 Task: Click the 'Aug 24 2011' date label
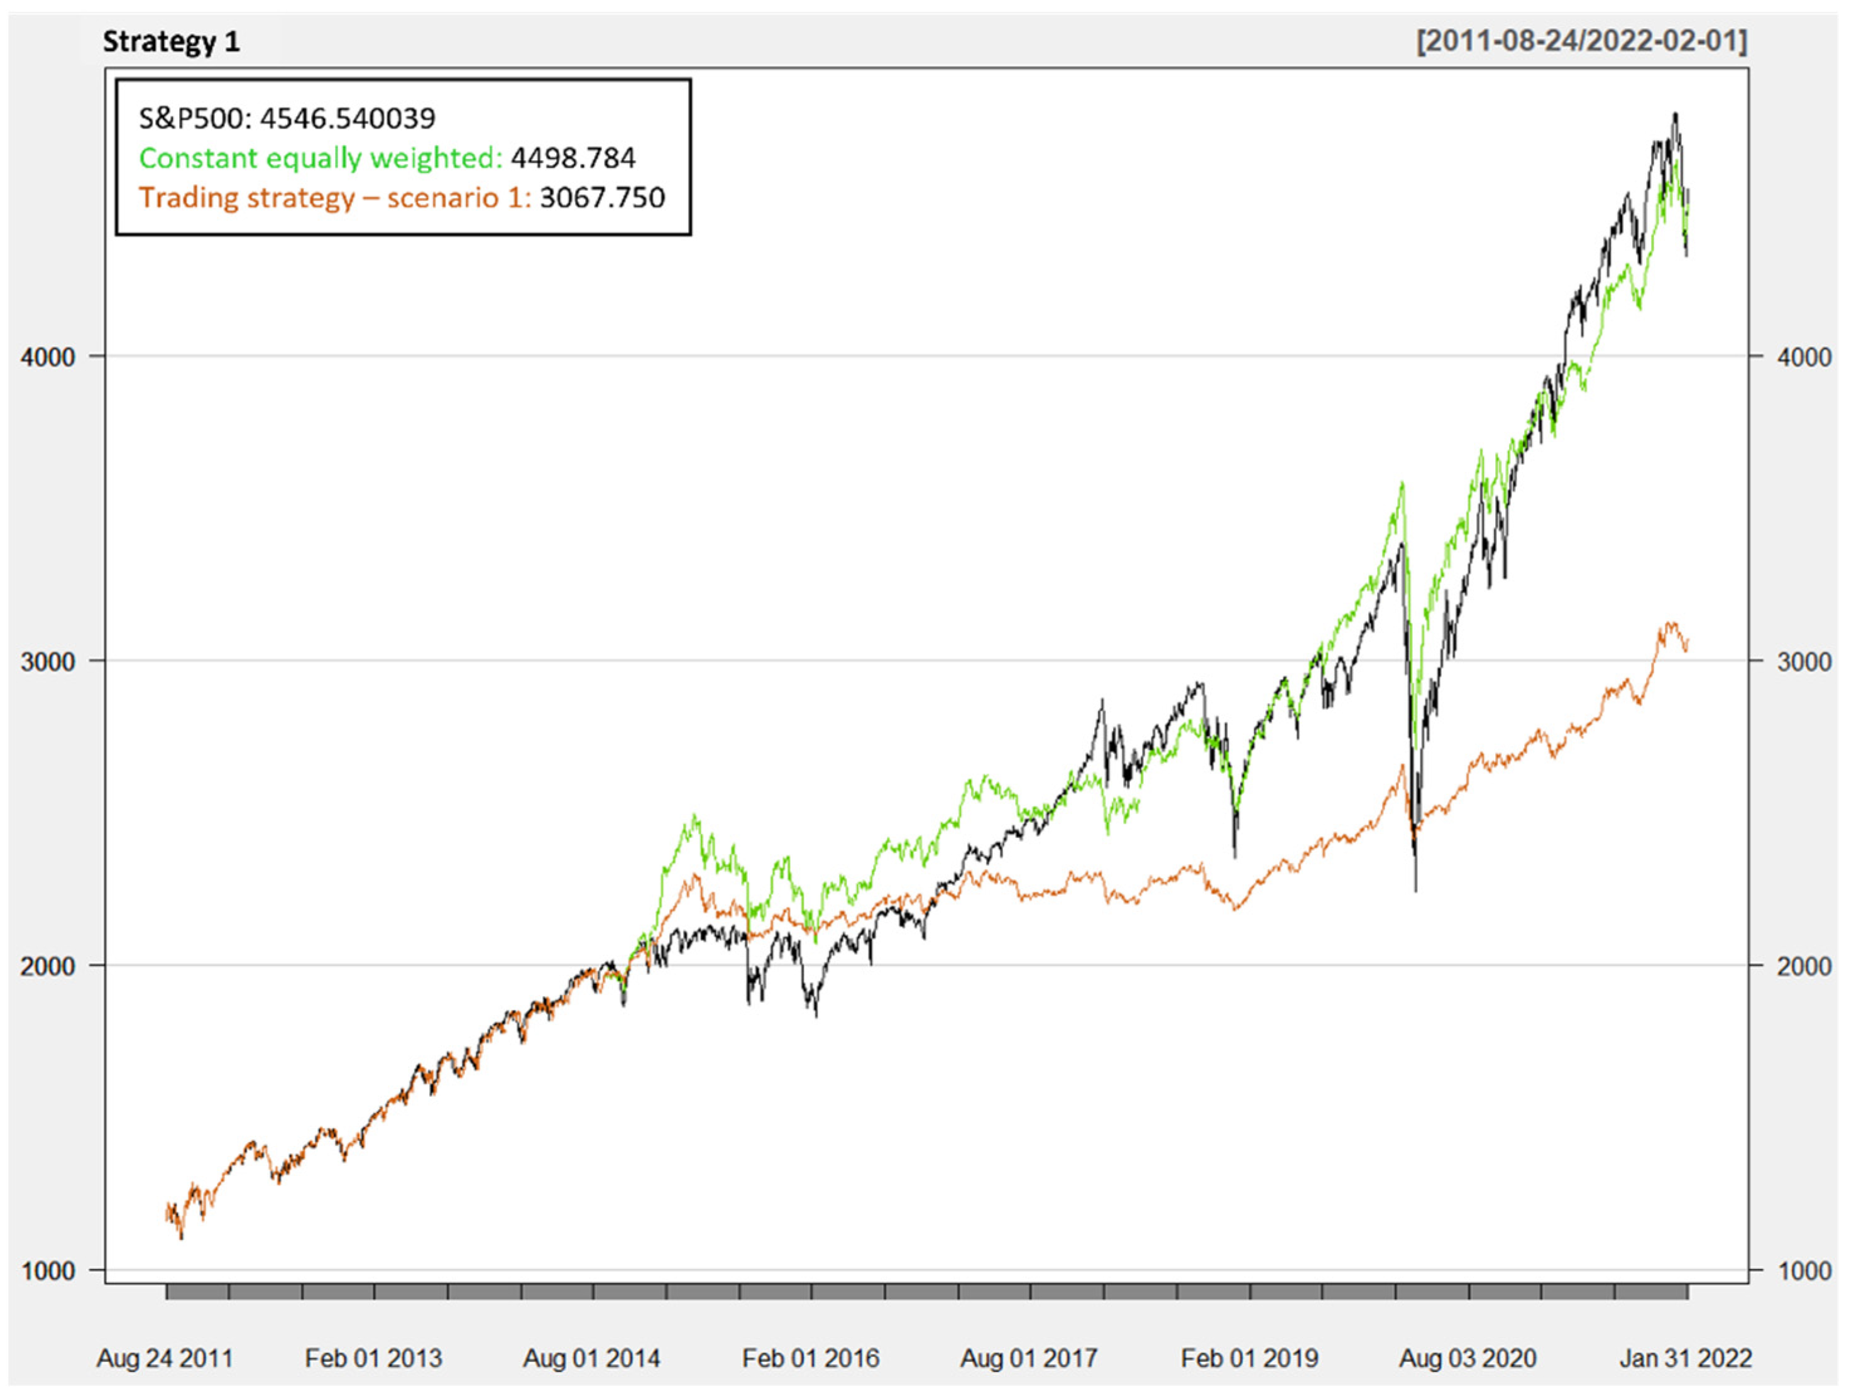(165, 1358)
